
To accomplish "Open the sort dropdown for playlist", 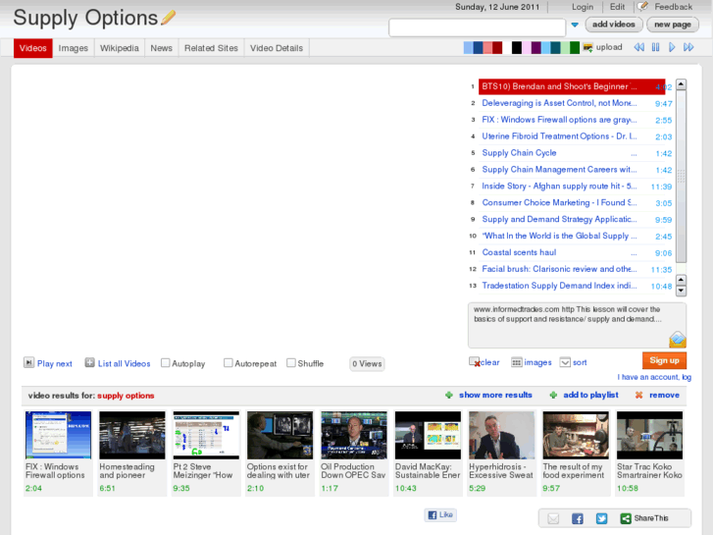I will [x=565, y=362].
